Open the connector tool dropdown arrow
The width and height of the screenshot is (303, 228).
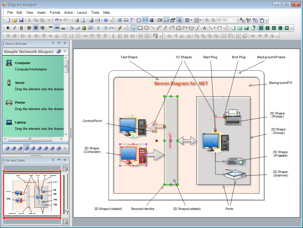(x=214, y=28)
